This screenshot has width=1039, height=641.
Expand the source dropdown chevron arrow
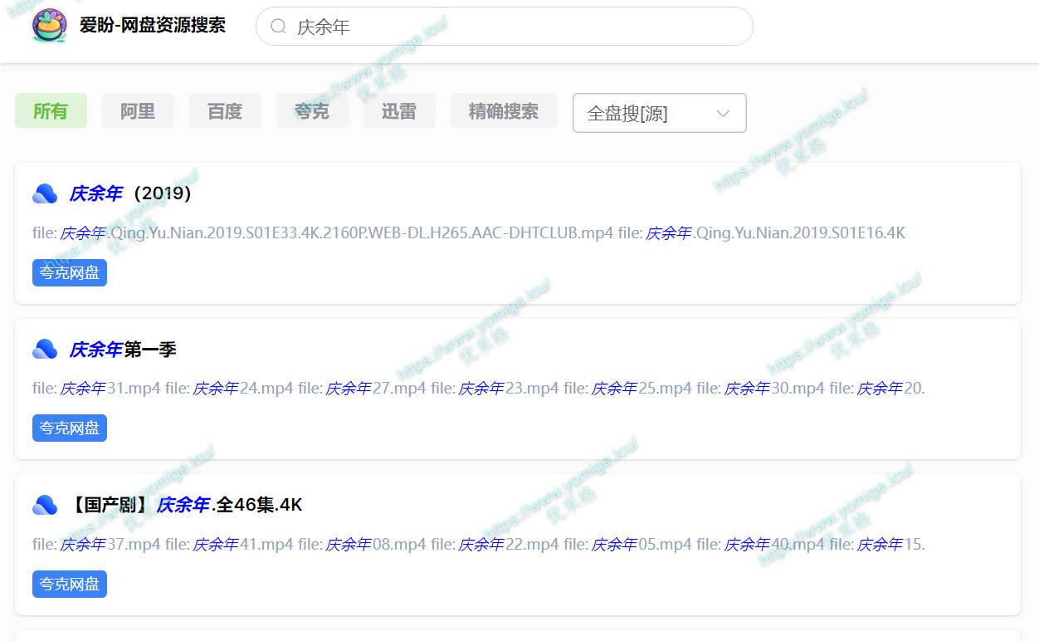(723, 114)
